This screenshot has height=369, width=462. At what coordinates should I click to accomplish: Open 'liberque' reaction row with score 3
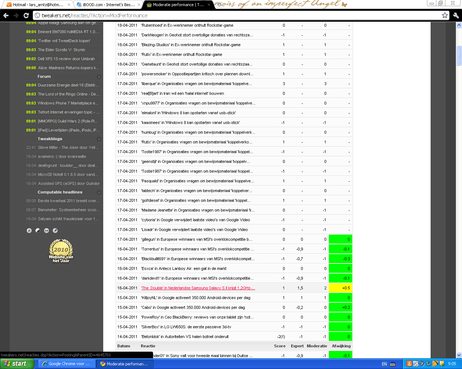[x=196, y=84]
